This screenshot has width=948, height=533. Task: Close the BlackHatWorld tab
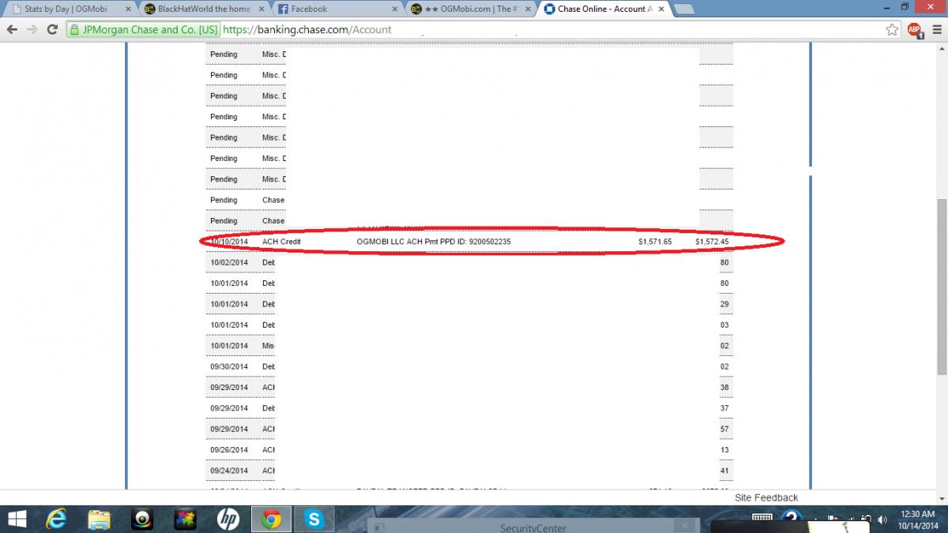(261, 9)
